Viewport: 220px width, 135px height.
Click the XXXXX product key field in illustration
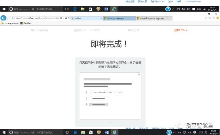pyautogui.click(x=106, y=92)
